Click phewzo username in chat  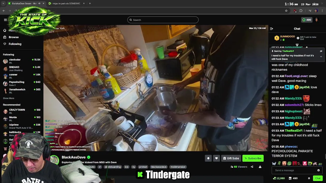[291, 147]
